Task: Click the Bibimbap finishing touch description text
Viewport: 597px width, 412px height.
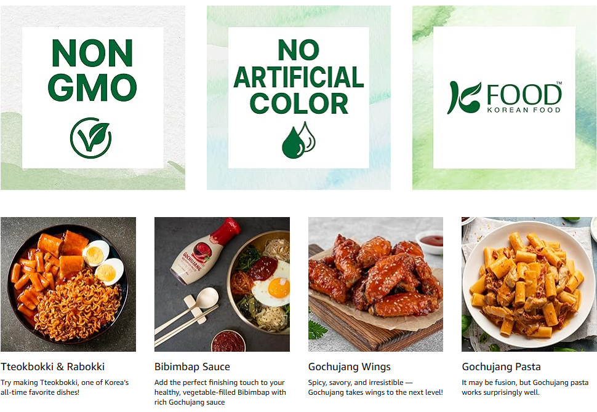Action: pyautogui.click(x=220, y=392)
